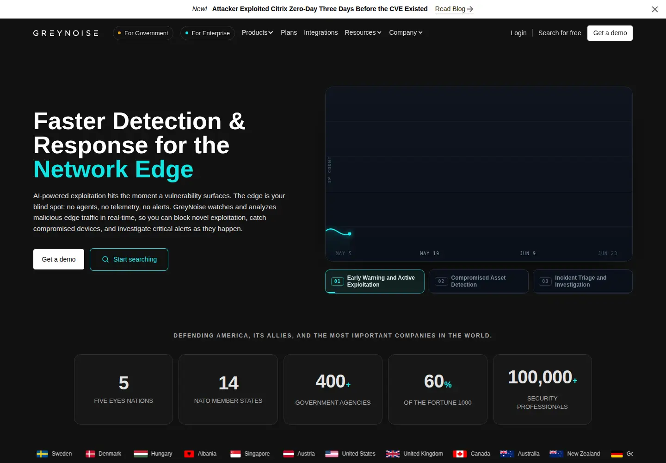Viewport: 666px width, 463px height.
Task: Expand the Resources dropdown
Action: (363, 32)
